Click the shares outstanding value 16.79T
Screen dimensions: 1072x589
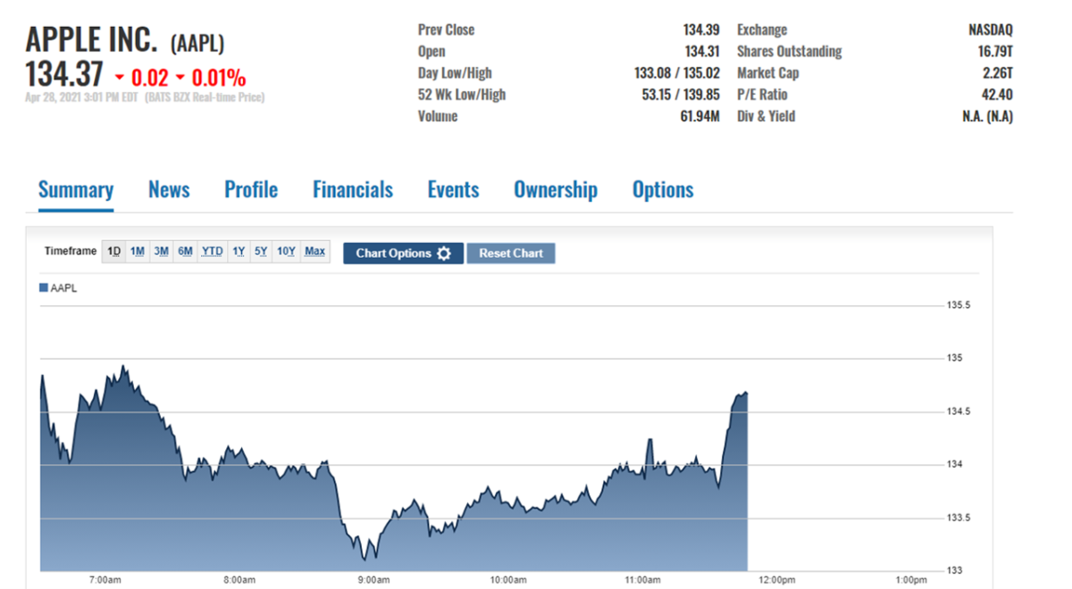[995, 52]
